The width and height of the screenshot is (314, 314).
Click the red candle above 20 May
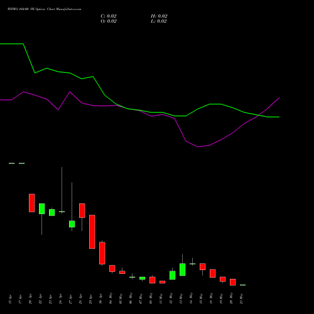[233, 282]
